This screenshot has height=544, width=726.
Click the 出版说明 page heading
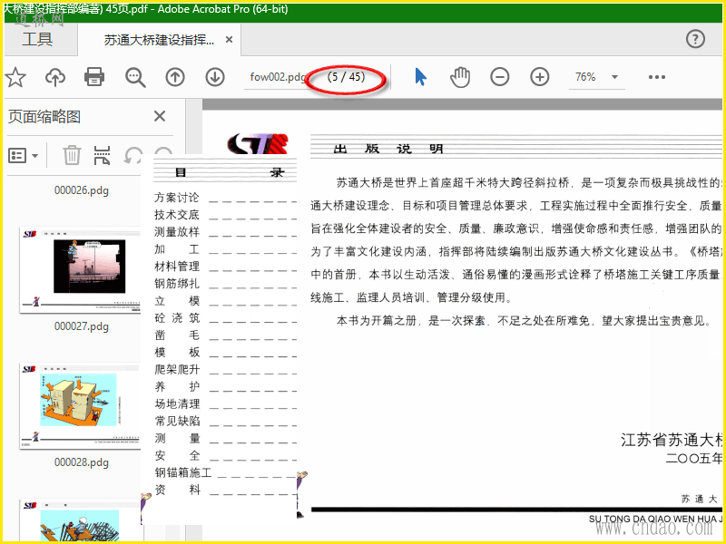(x=388, y=149)
